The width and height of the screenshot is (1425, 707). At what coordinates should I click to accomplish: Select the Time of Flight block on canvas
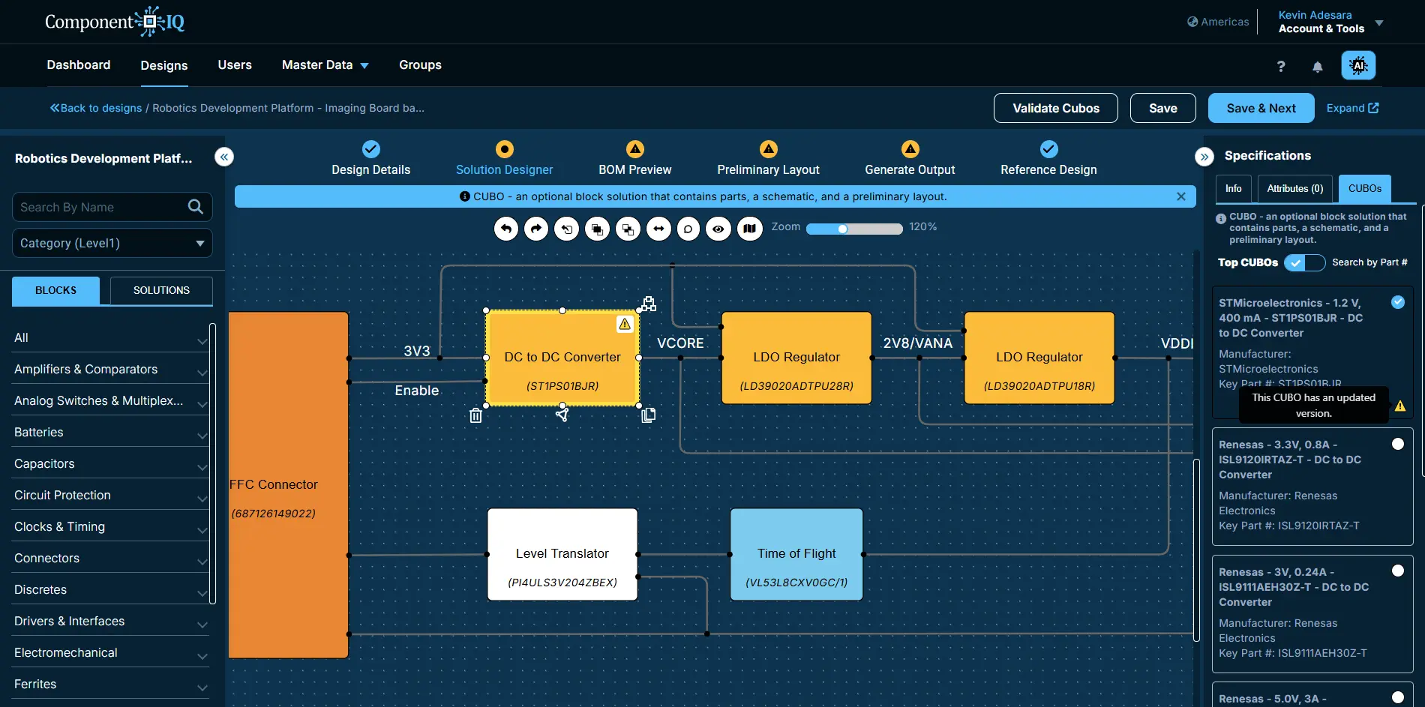[x=796, y=555]
